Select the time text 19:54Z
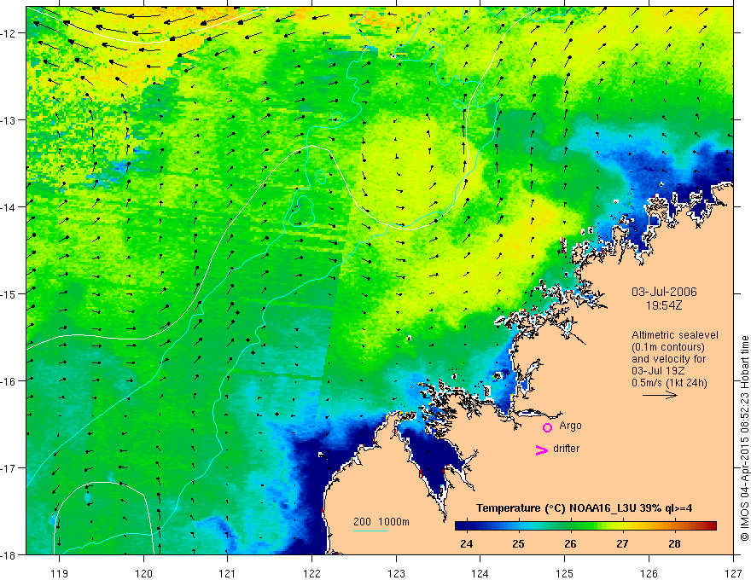 [x=663, y=304]
